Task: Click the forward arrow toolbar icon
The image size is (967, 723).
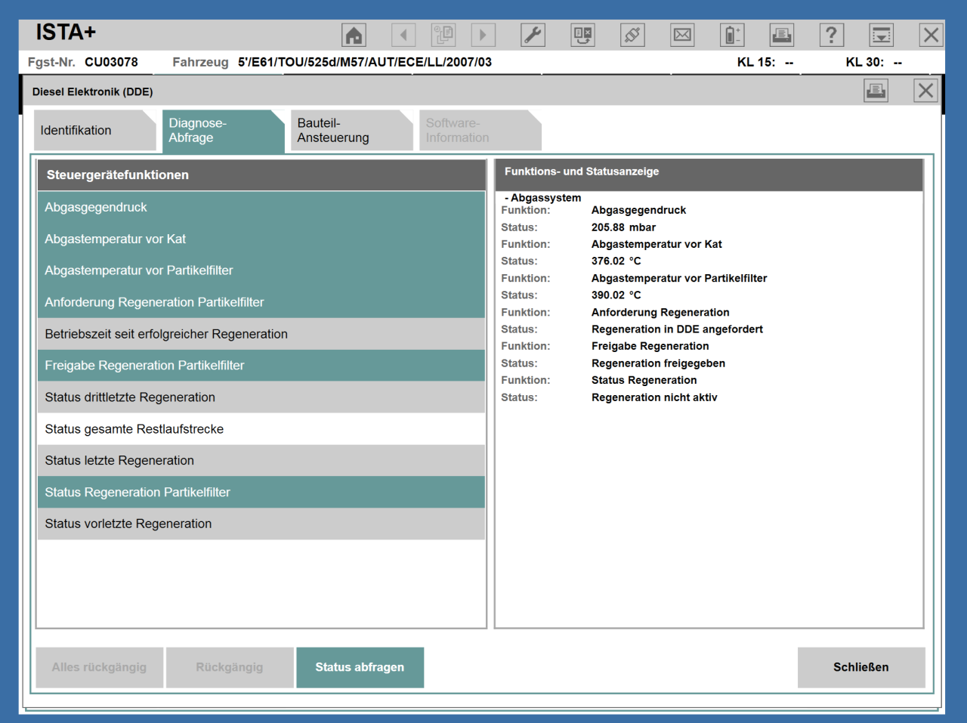Action: click(x=483, y=35)
